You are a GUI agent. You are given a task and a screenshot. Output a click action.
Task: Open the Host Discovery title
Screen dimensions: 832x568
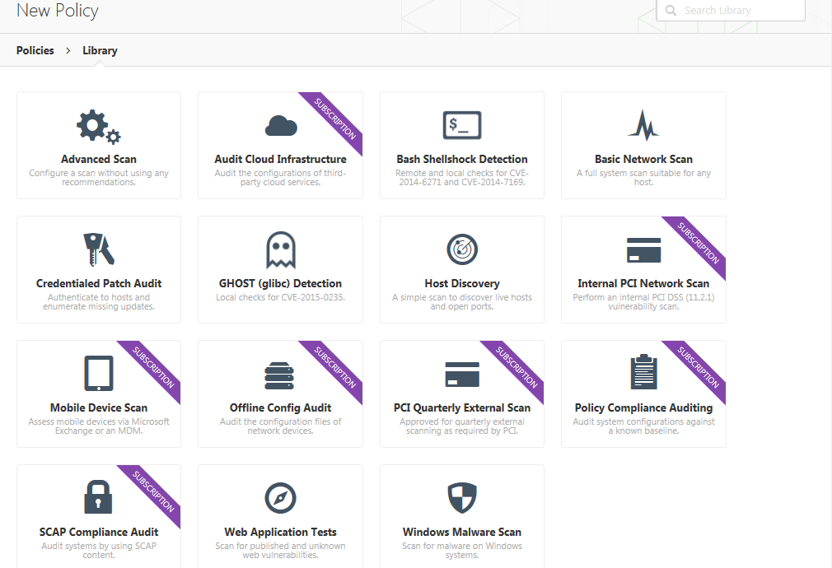tap(462, 283)
